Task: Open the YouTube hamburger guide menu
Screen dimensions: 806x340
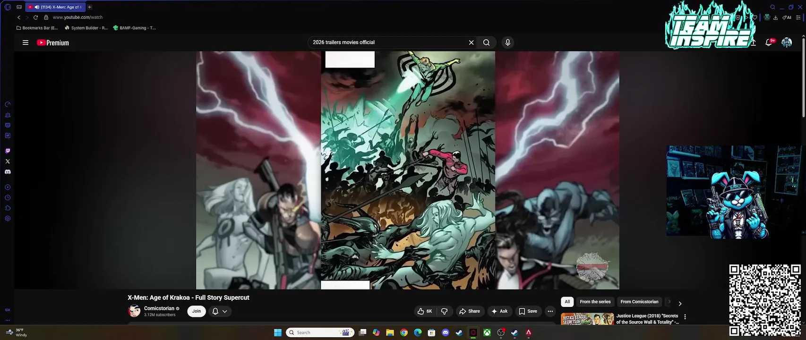Action: [26, 42]
